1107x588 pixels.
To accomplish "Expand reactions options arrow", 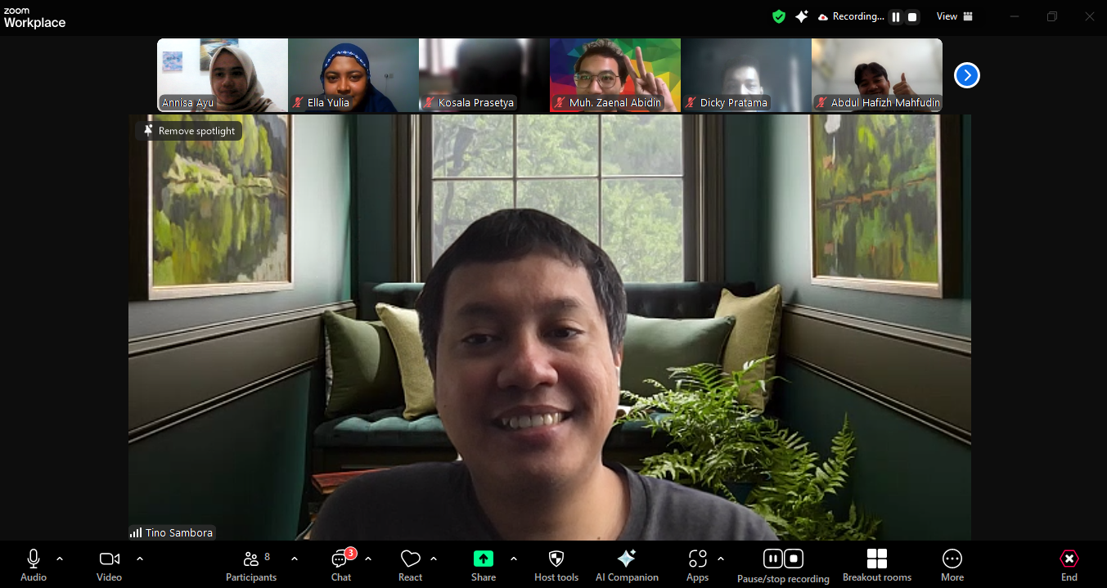I will pos(434,559).
